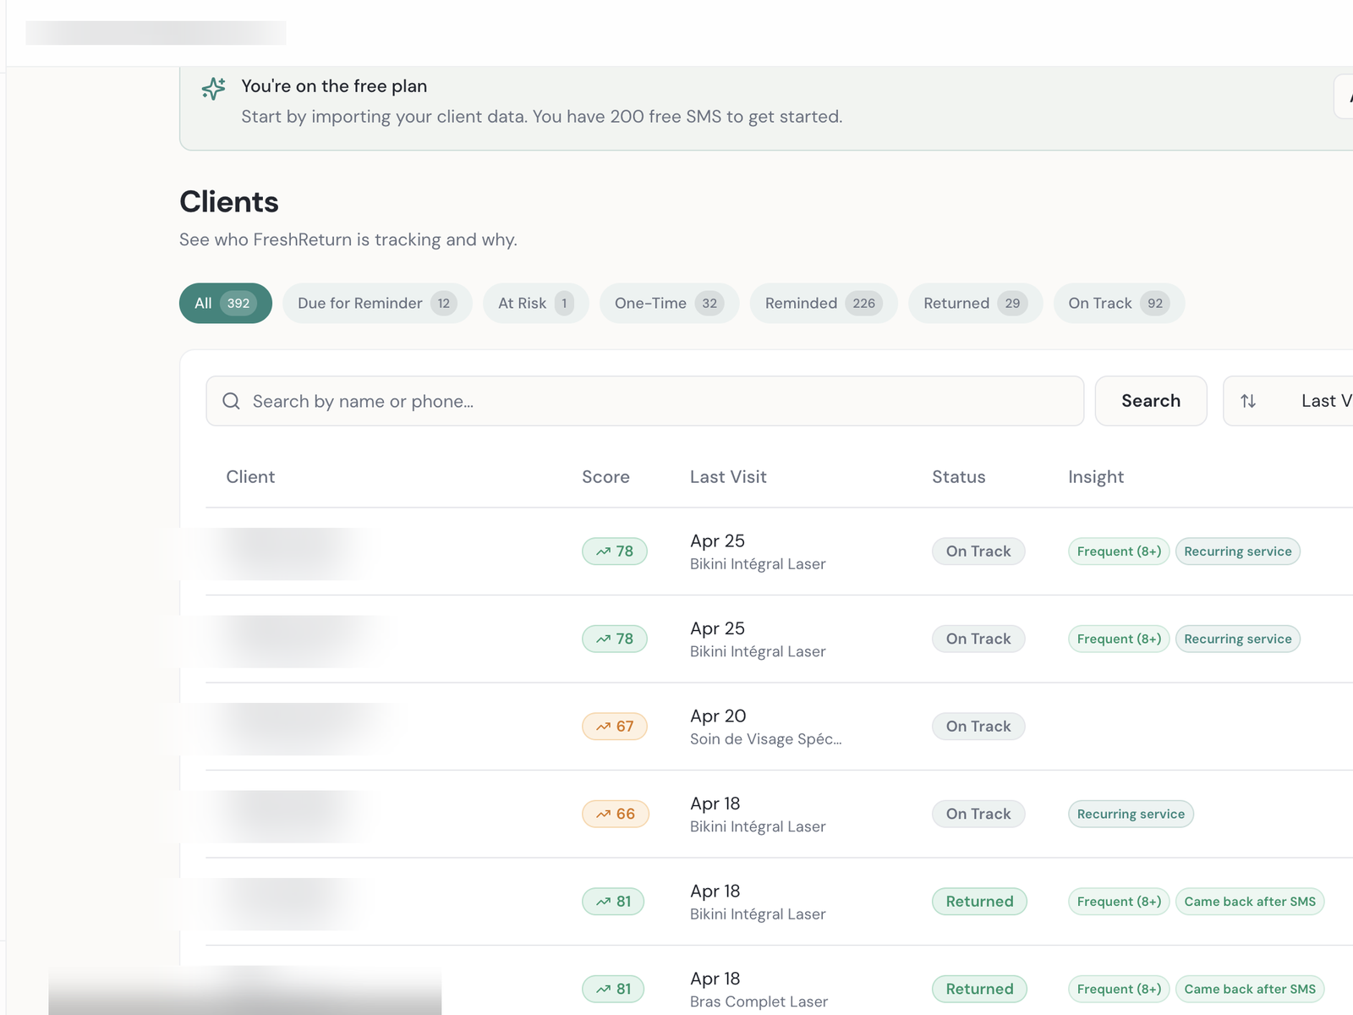Toggle the Reminded filter
Screen dimensions: 1353x1015
click(x=823, y=303)
